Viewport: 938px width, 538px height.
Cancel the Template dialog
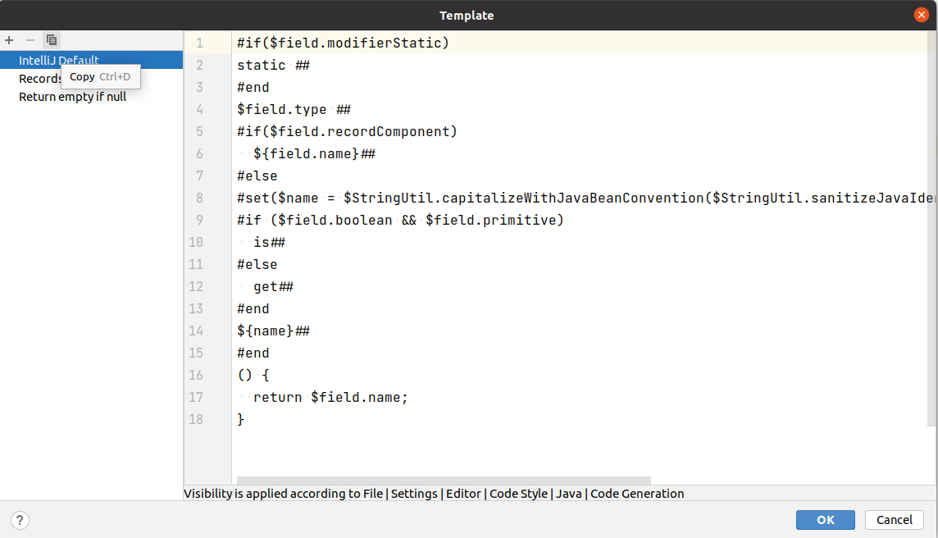point(894,519)
